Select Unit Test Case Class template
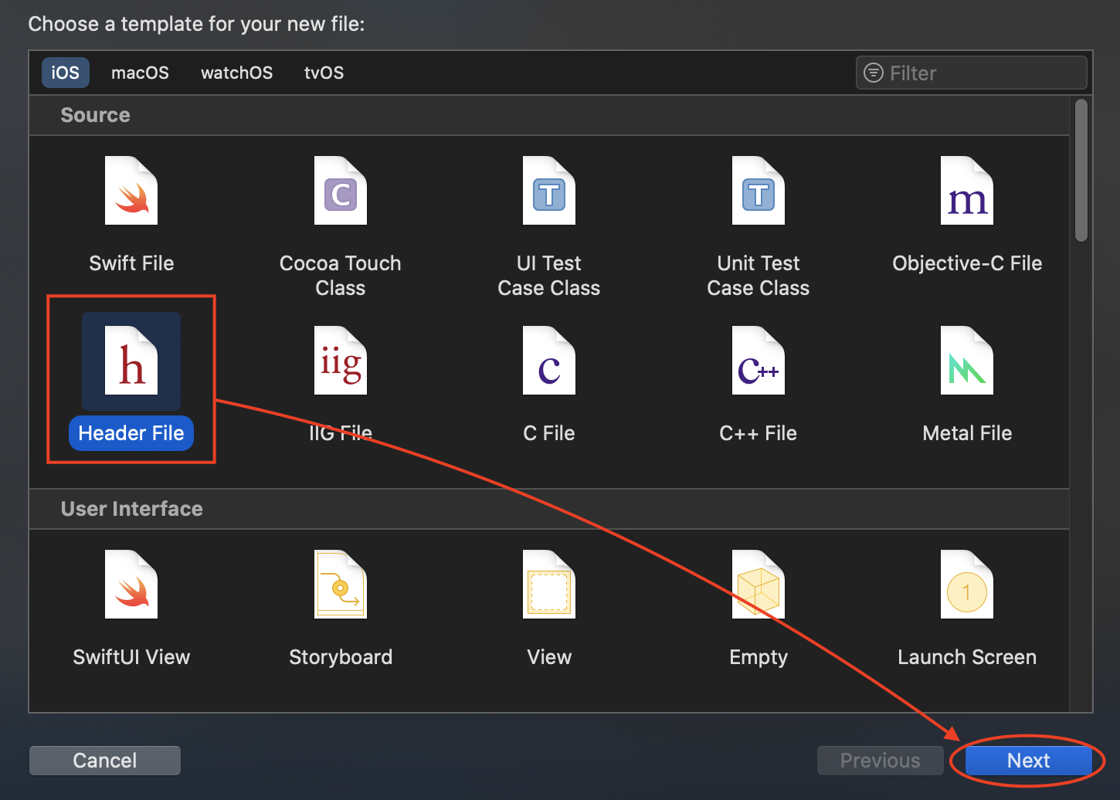Viewport: 1120px width, 800px height. click(759, 192)
